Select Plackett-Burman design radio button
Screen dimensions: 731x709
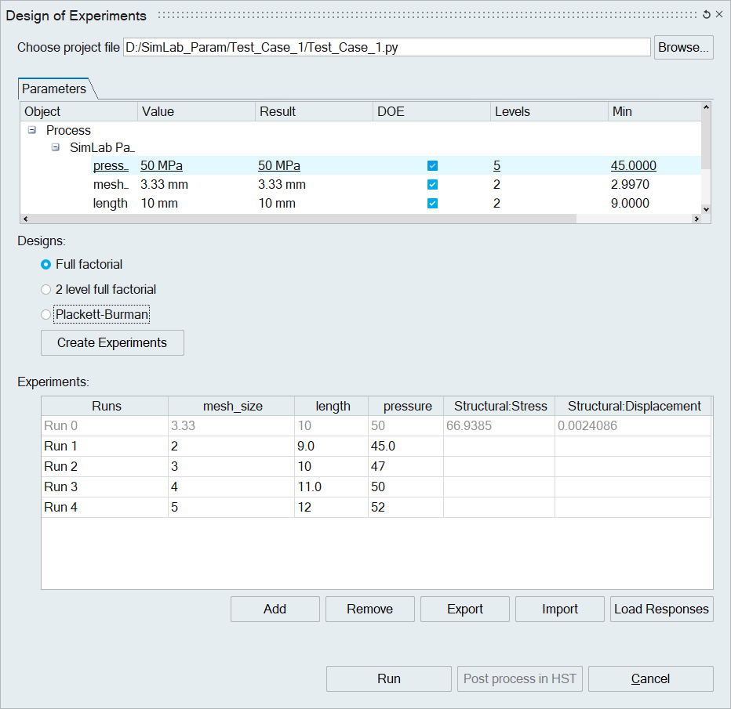(x=46, y=315)
